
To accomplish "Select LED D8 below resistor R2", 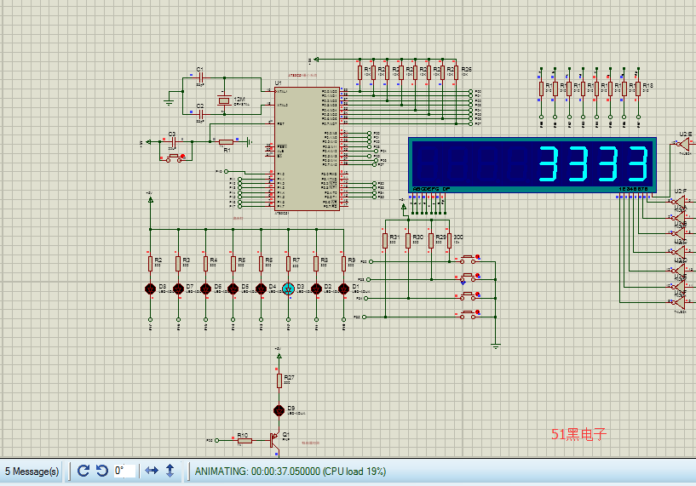I will click(151, 289).
